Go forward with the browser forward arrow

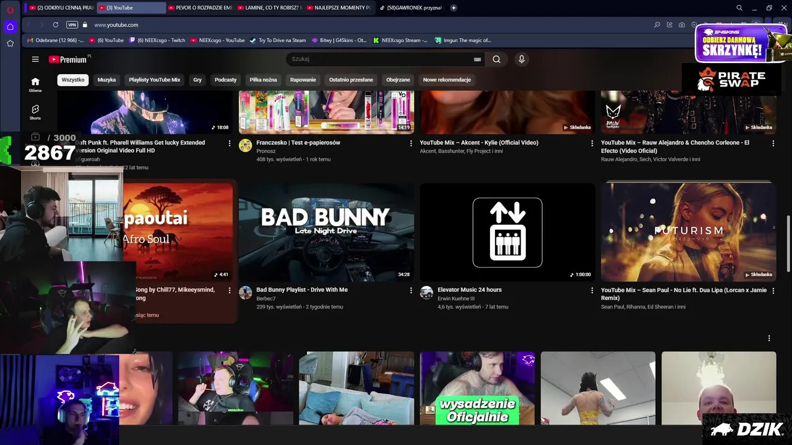coord(41,25)
